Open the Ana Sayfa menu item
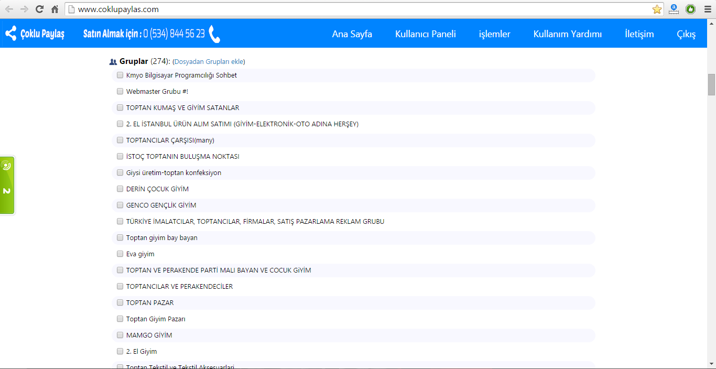 352,34
